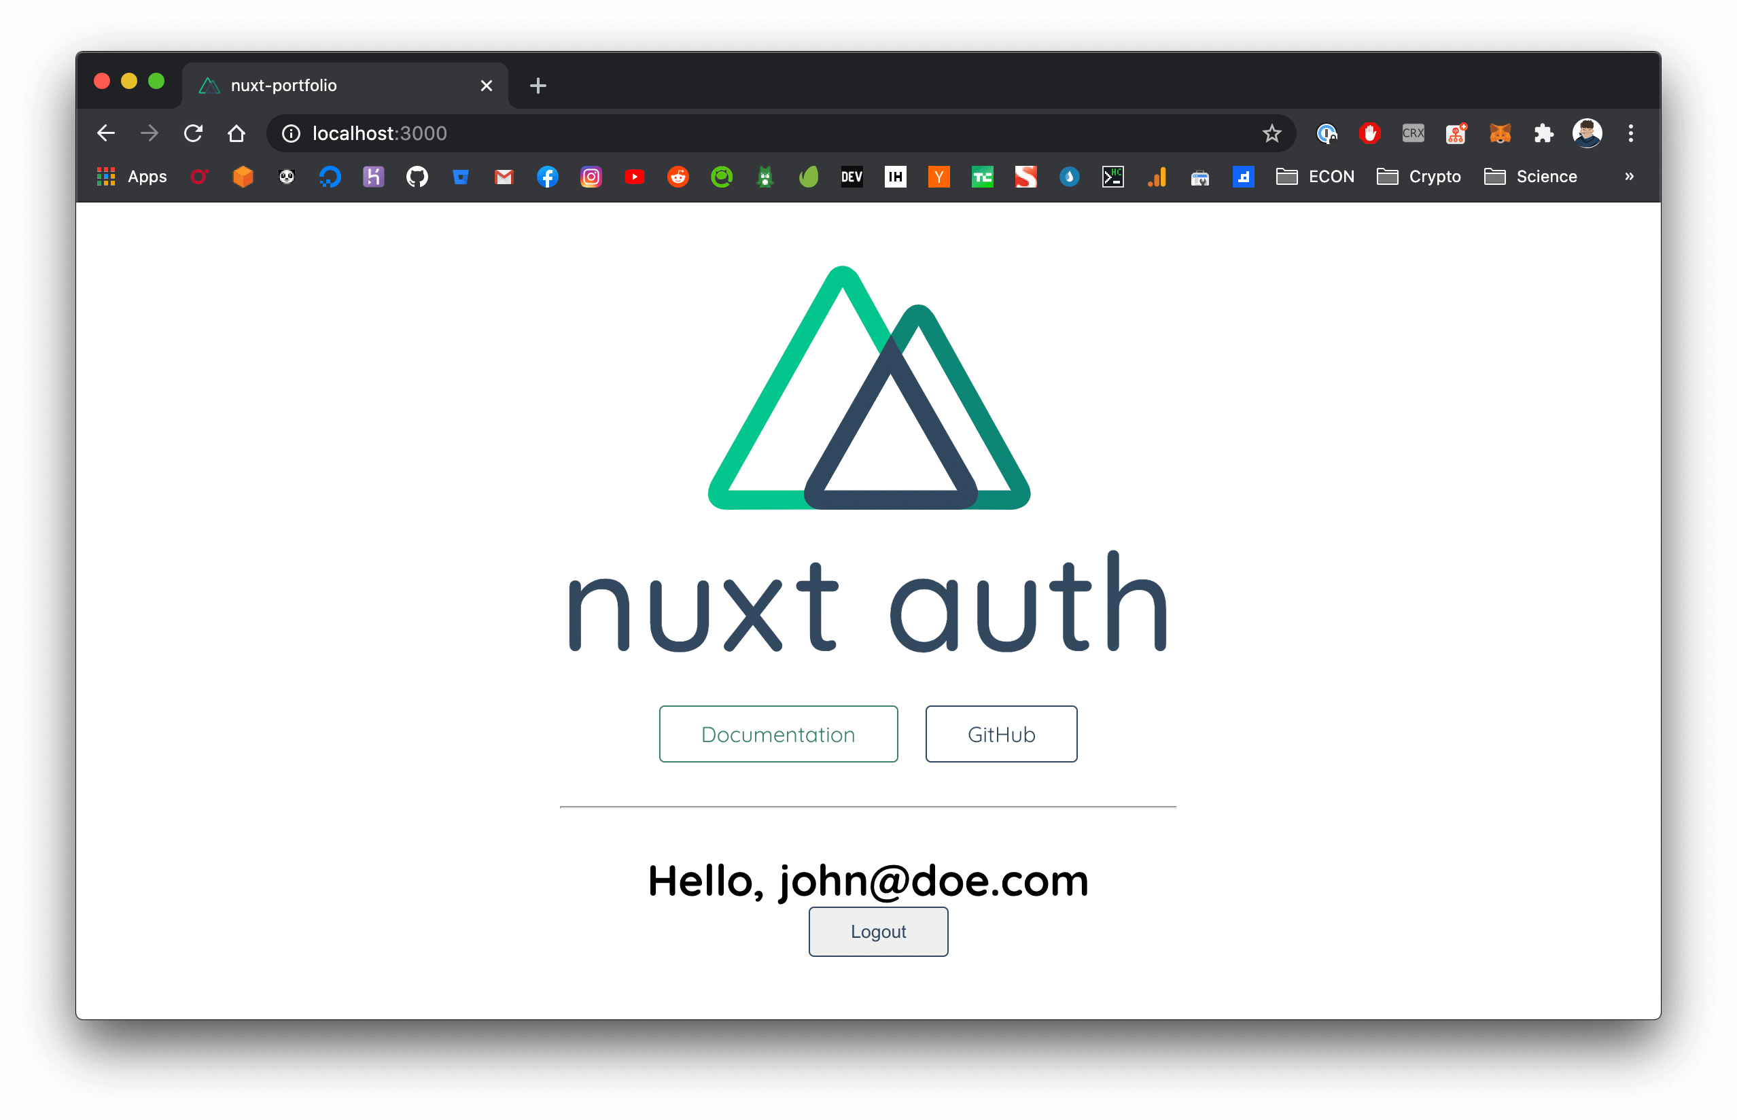Screen dimensions: 1737x1120
Task: Open the Bitbucket bookmark
Action: click(460, 176)
